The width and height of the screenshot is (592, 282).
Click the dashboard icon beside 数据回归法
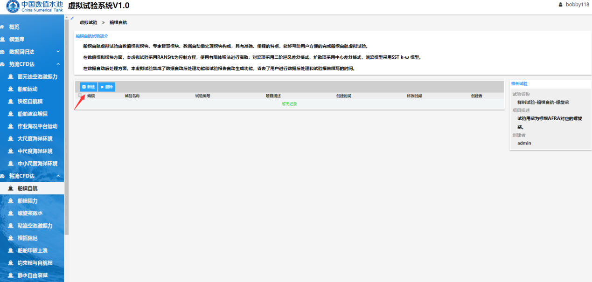(x=2, y=52)
